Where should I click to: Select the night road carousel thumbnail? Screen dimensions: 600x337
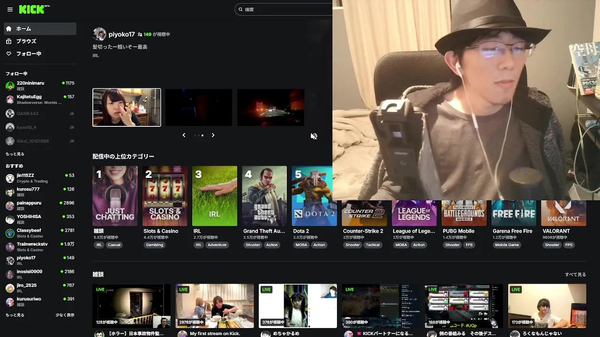(x=271, y=107)
